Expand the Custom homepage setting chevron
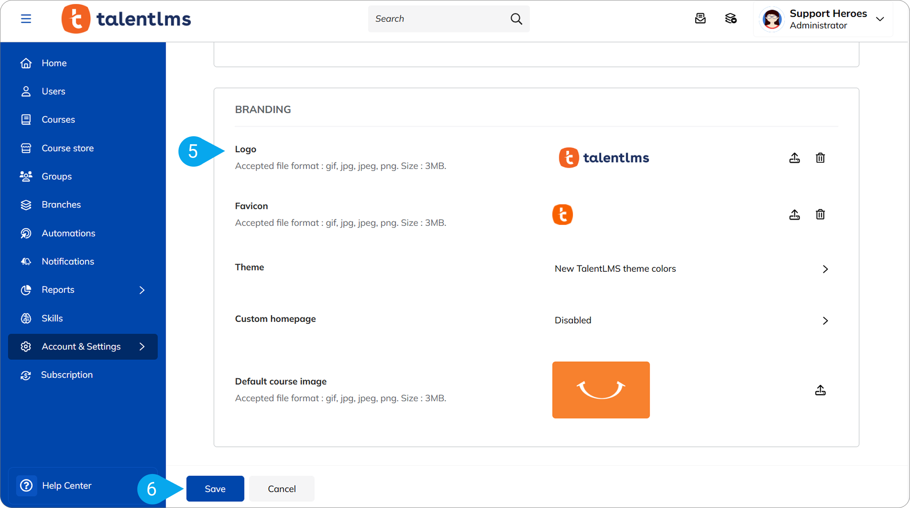The height and width of the screenshot is (508, 910). click(825, 320)
